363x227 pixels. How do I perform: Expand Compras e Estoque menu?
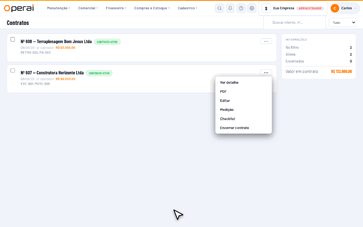pos(152,8)
